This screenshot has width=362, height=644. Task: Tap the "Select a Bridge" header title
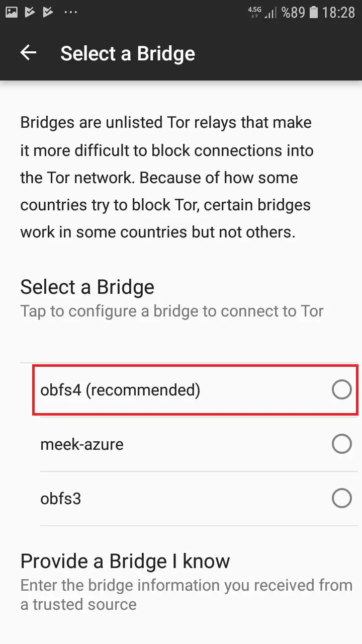click(128, 53)
